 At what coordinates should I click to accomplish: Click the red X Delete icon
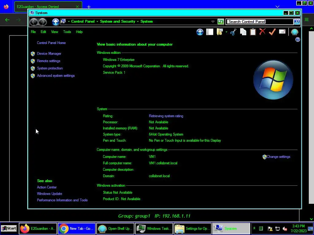262,32
